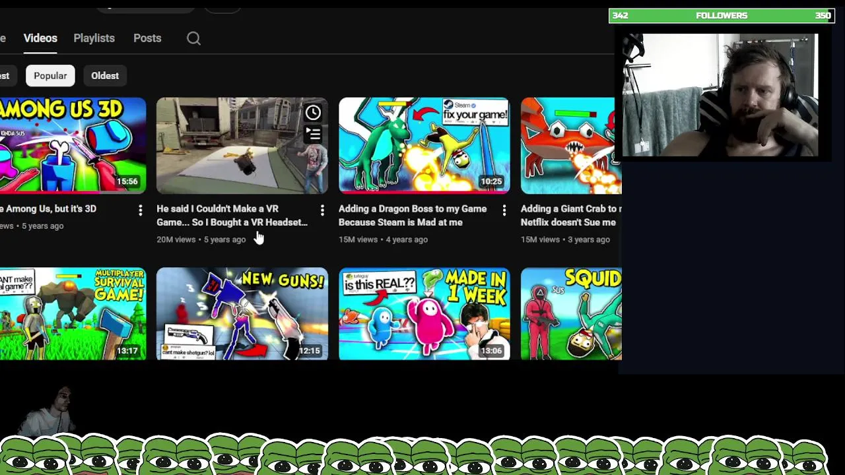845x475 pixels.
Task: Switch to the Posts tab
Action: (147, 38)
